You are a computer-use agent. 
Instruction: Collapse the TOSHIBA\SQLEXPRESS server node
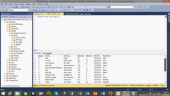pos(2,20)
